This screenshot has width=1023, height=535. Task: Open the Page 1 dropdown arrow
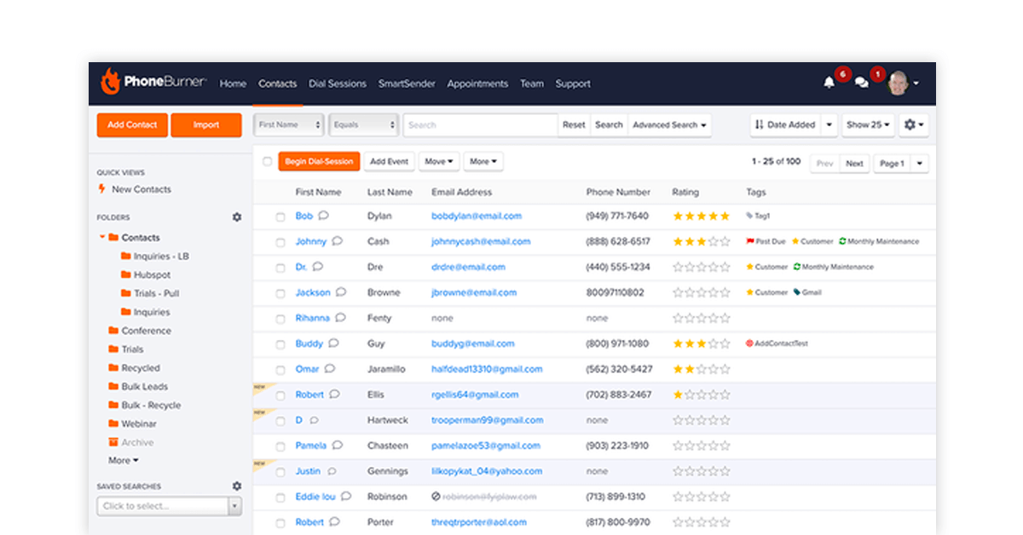tap(919, 164)
